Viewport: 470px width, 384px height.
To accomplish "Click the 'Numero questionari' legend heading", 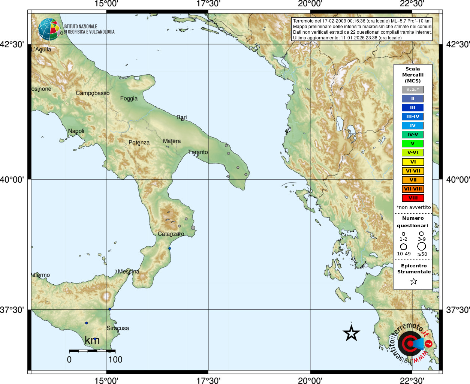I will pos(413,222).
